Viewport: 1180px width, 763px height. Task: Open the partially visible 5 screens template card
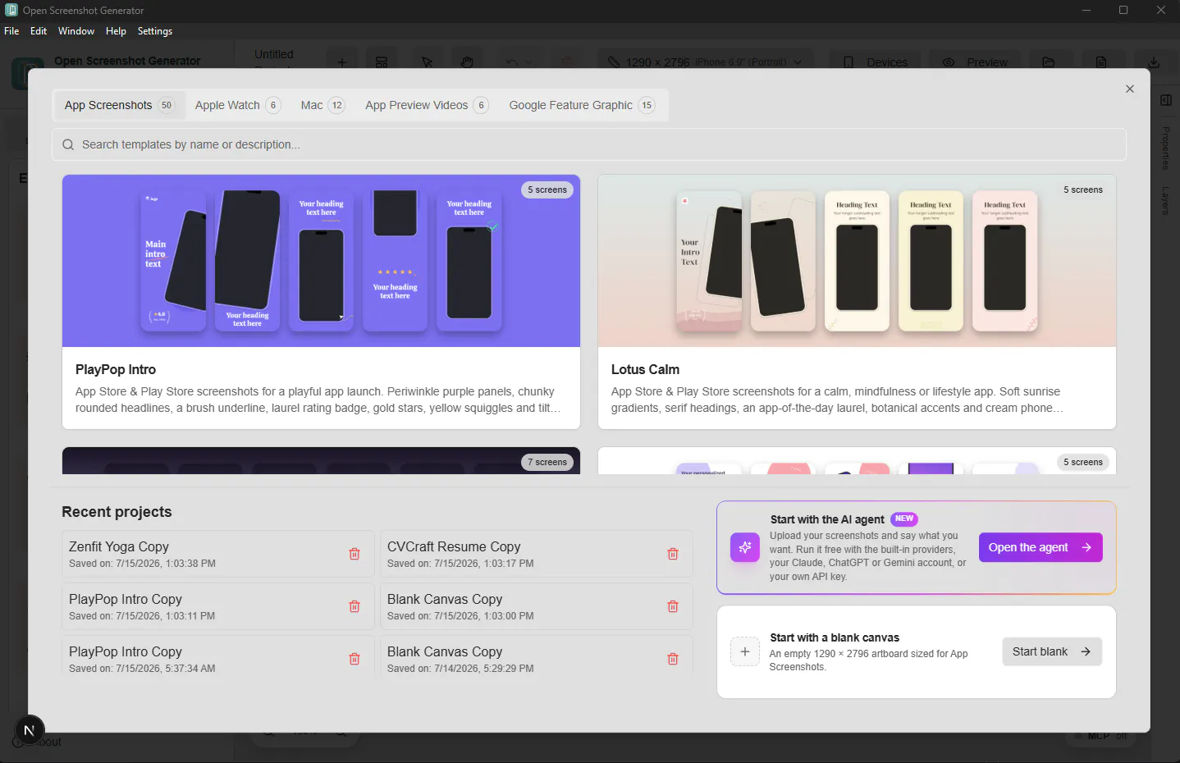click(x=857, y=460)
